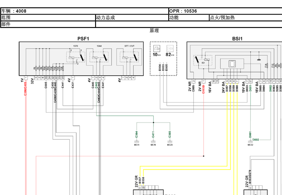Click the internal ground symbol inside BSI1
282x195 pixels.
(259, 60)
